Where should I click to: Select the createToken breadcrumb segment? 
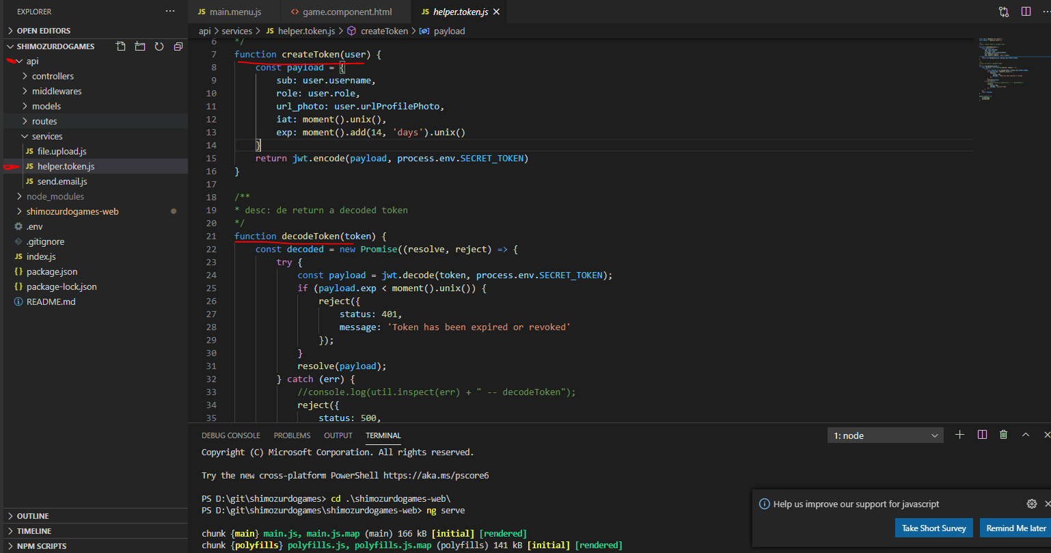[x=378, y=31]
